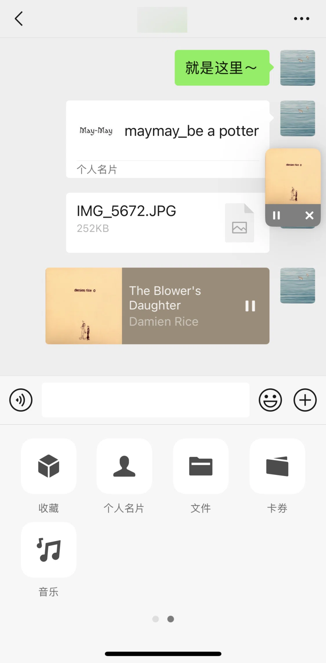Viewport: 326px width, 663px height.
Task: Open maymay_be a potter contact card
Action: click(x=168, y=139)
